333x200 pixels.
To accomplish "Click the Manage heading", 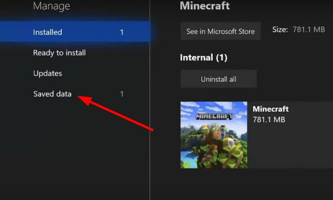I will [x=51, y=6].
